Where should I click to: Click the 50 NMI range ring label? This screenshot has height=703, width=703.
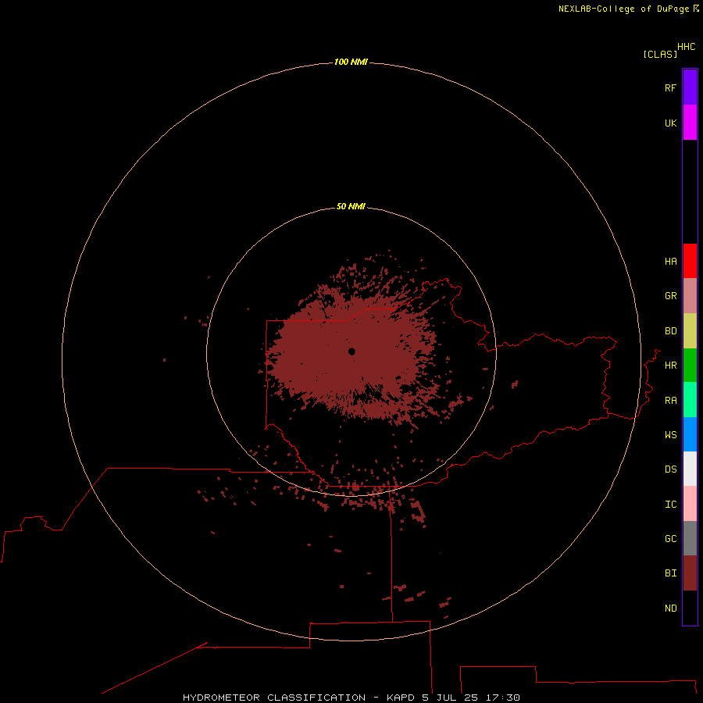point(351,206)
